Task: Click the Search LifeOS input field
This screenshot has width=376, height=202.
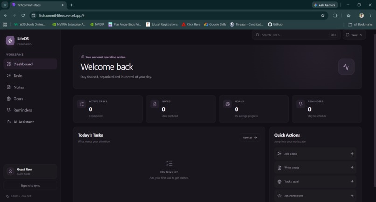Action: point(296,35)
